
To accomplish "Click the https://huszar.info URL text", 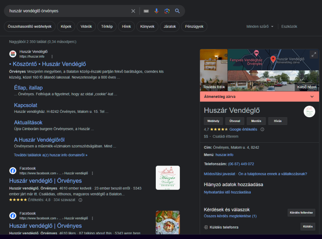I will [x=32, y=56].
